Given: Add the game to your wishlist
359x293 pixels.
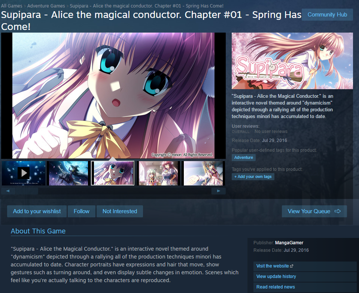Looking at the screenshot, I should (x=37, y=211).
